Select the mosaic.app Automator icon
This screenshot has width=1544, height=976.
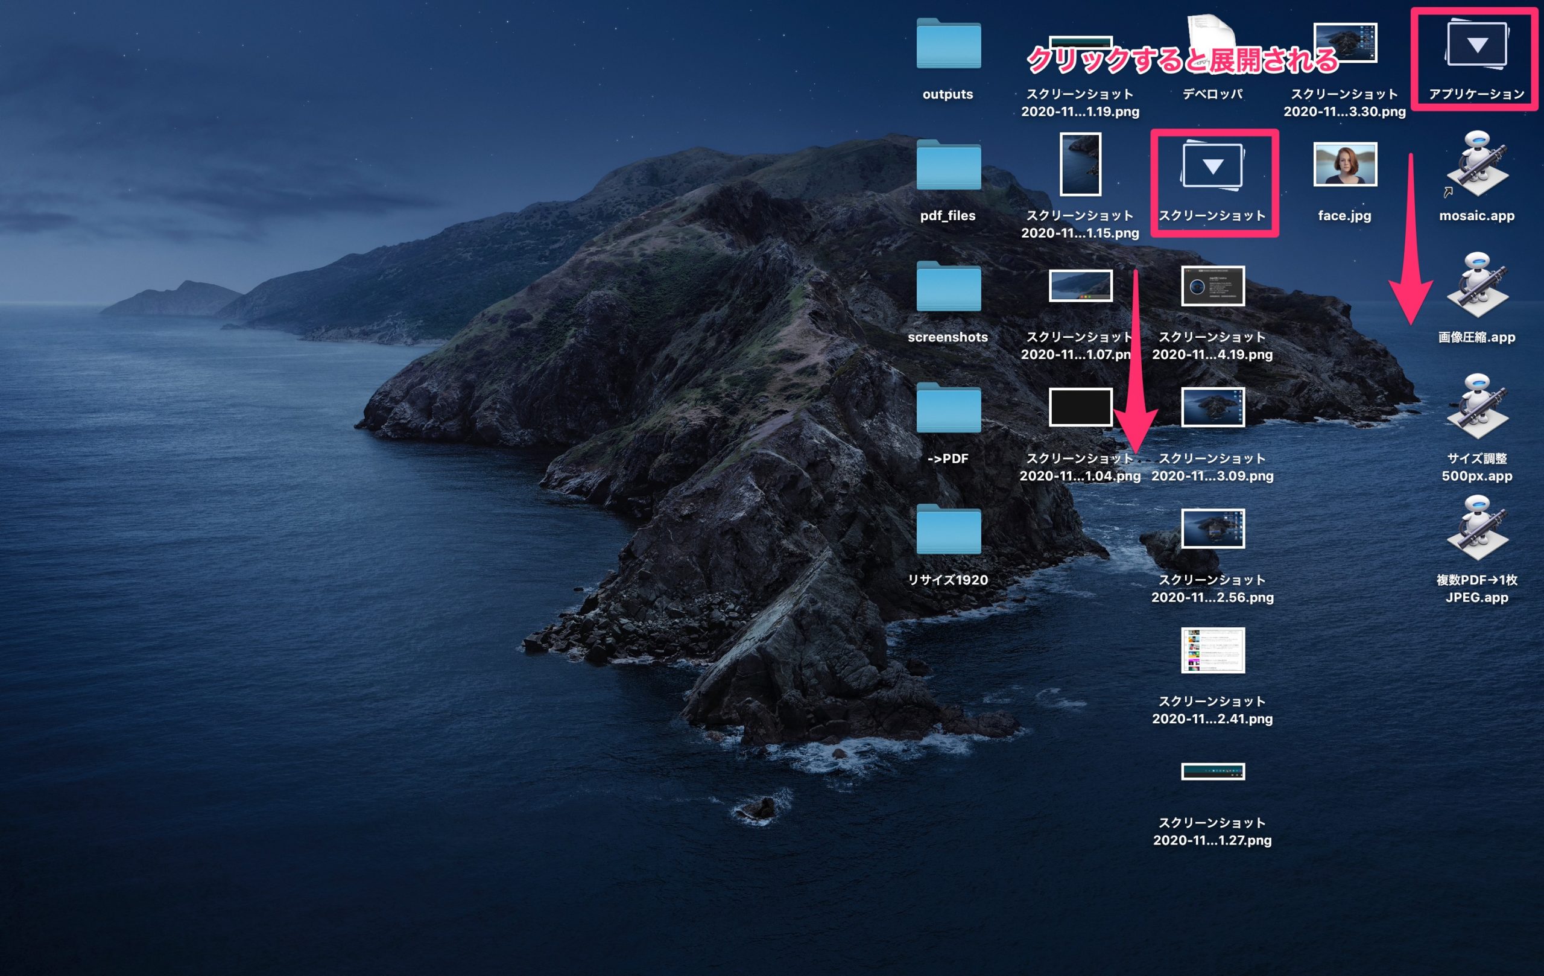coord(1476,164)
